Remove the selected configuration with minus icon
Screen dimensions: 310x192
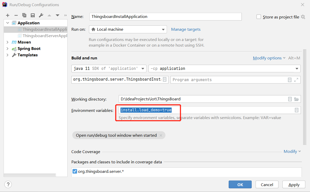16,15
